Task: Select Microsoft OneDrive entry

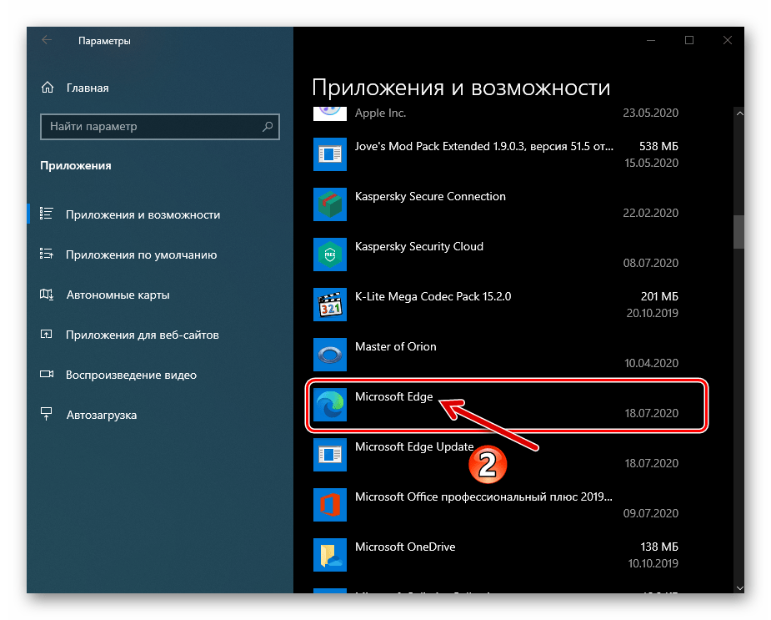Action: click(x=496, y=555)
